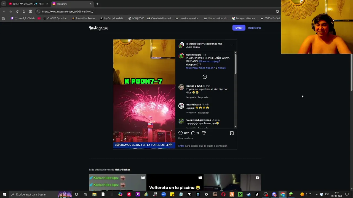Open Steam from the taskbar
Image resolution: width=353 pixels, height=198 pixels.
point(248,194)
